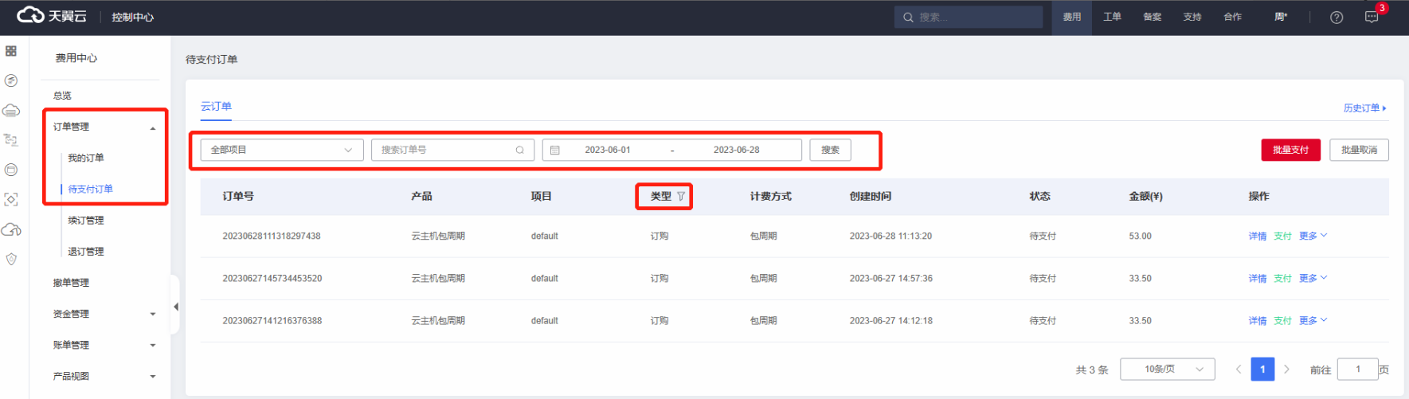The width and height of the screenshot is (1409, 399).
Task: Go to the next page arrow
Action: [1286, 369]
